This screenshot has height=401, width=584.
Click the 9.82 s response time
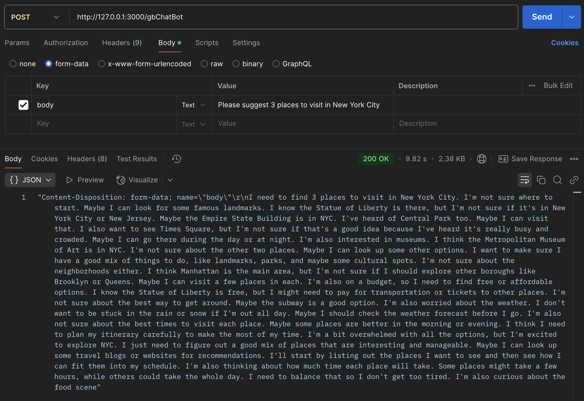(416, 159)
